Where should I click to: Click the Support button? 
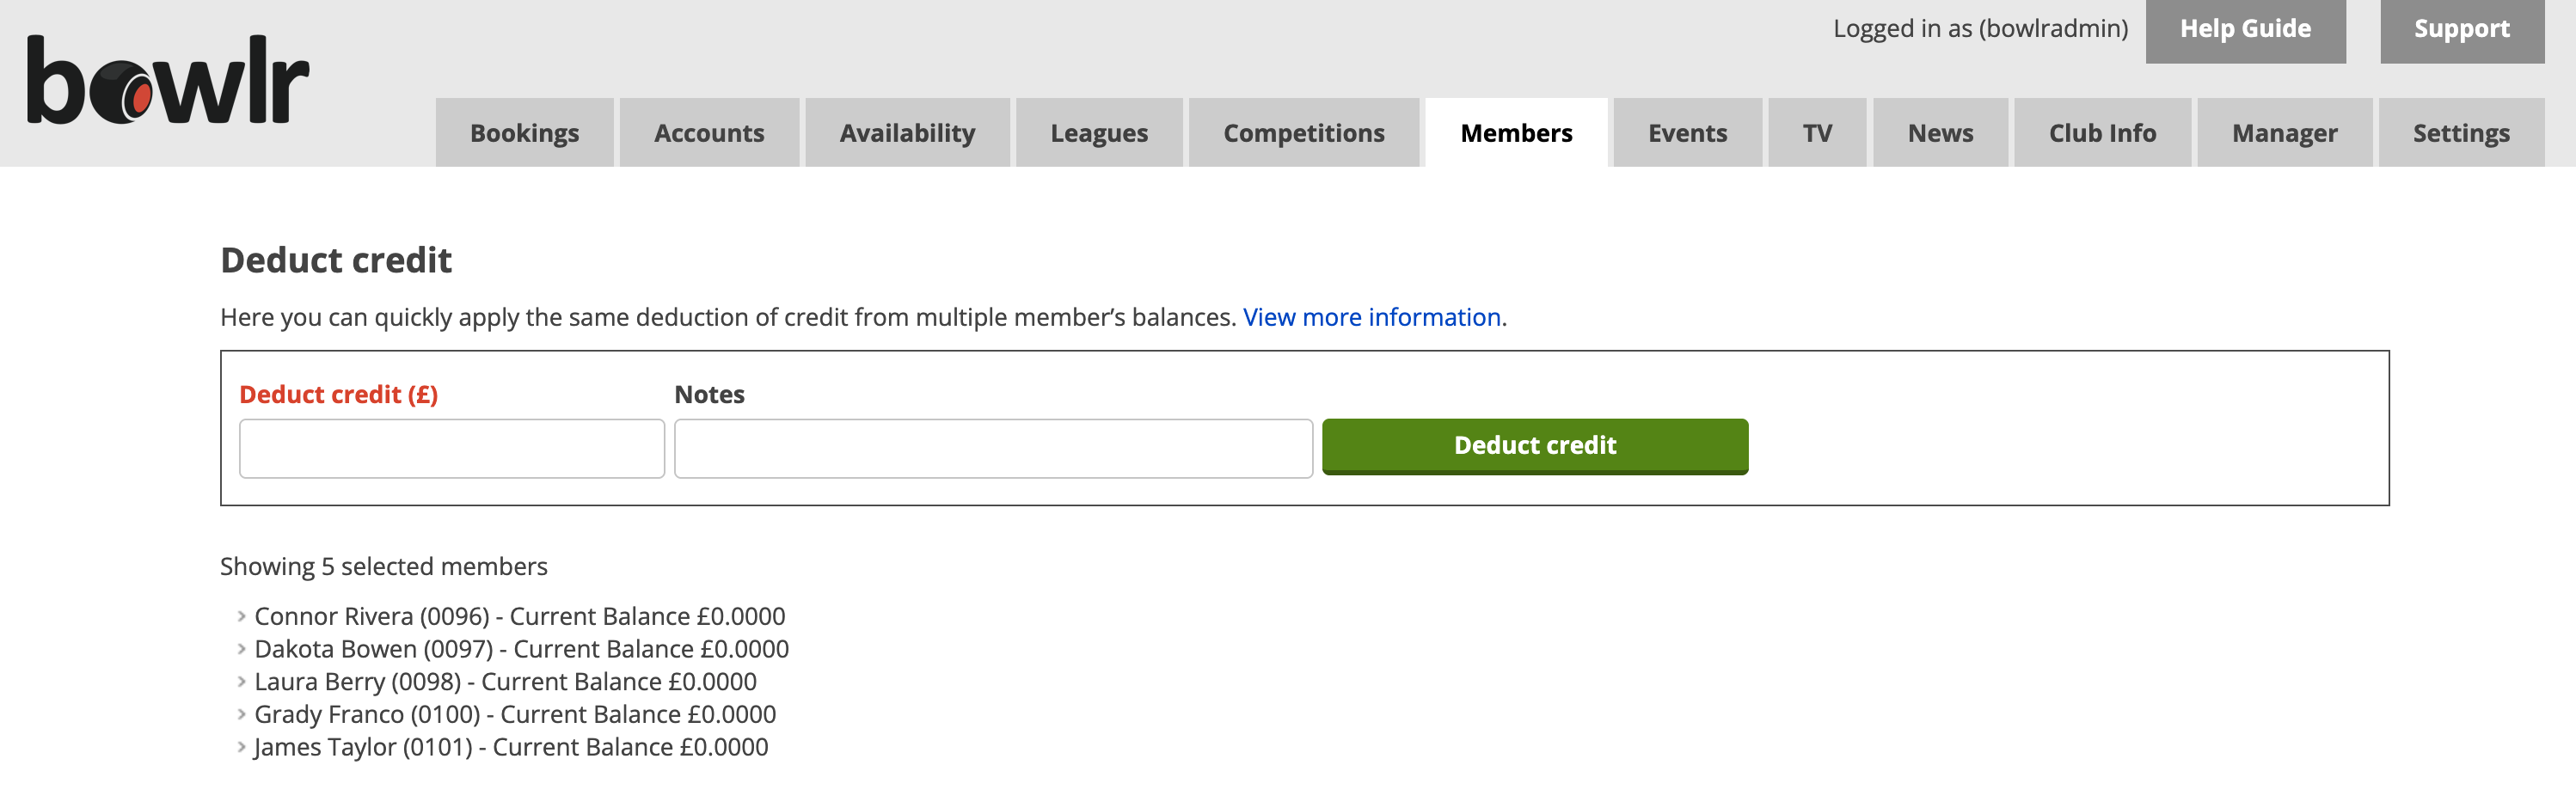tap(2462, 28)
